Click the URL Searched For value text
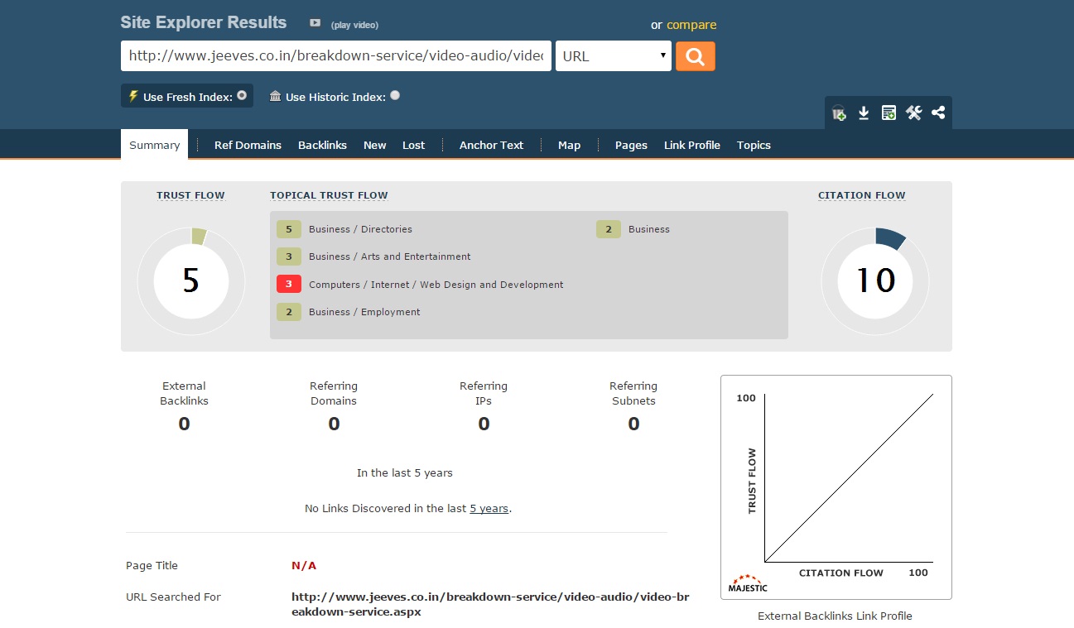Screen dimensions: 1074x628 click(490, 605)
